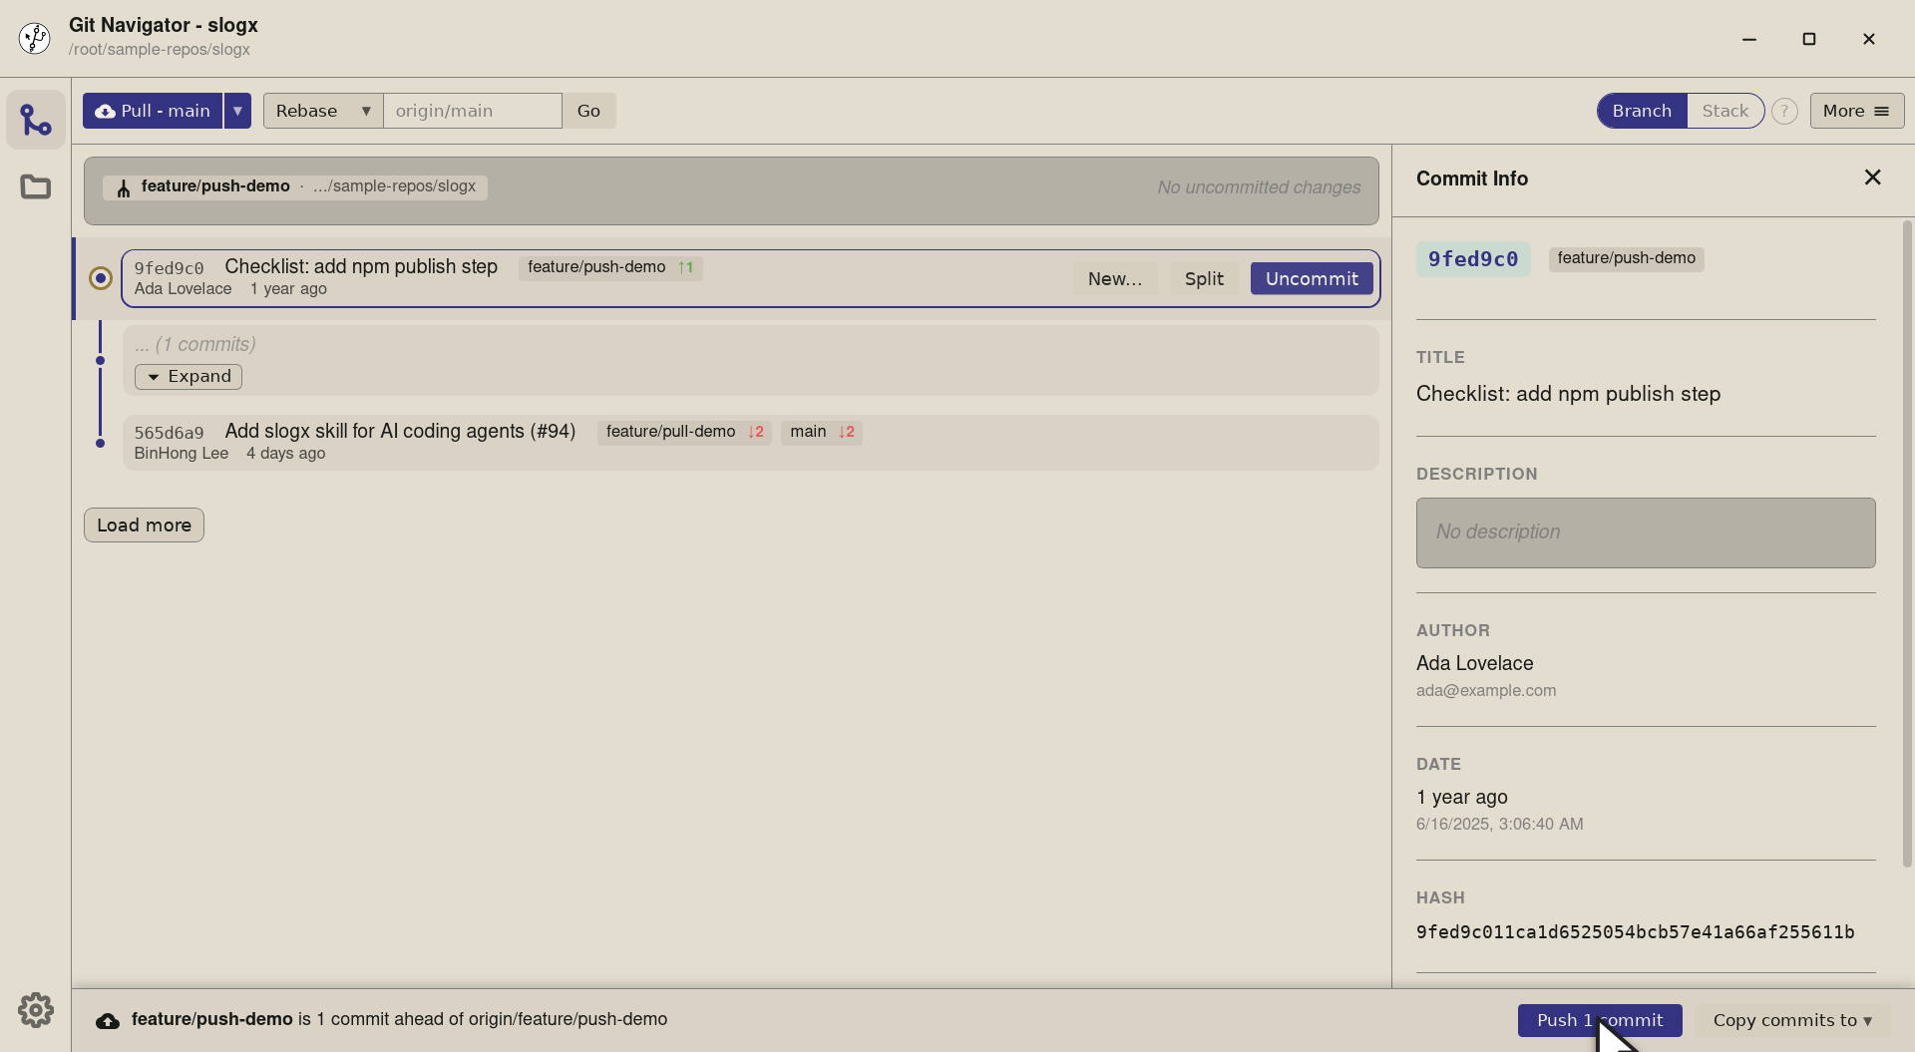Open the Rebase action dropdown

point(323,111)
